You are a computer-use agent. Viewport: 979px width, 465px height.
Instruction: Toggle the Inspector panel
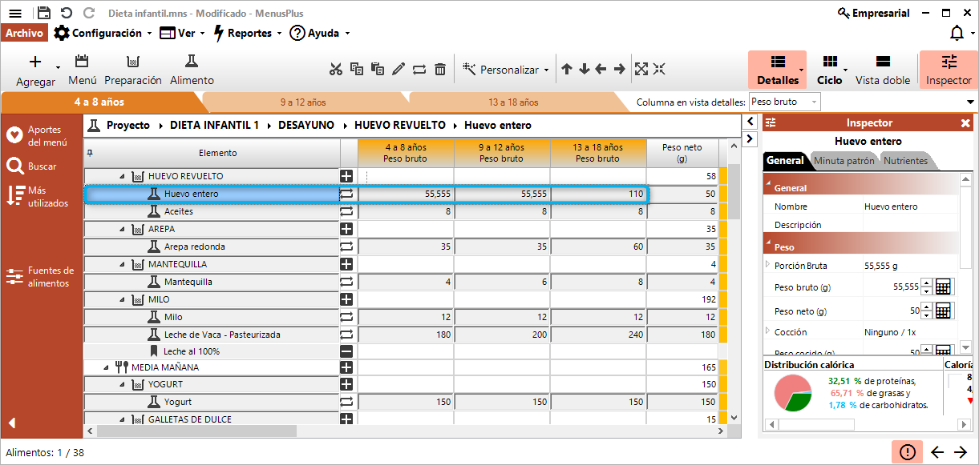(949, 70)
